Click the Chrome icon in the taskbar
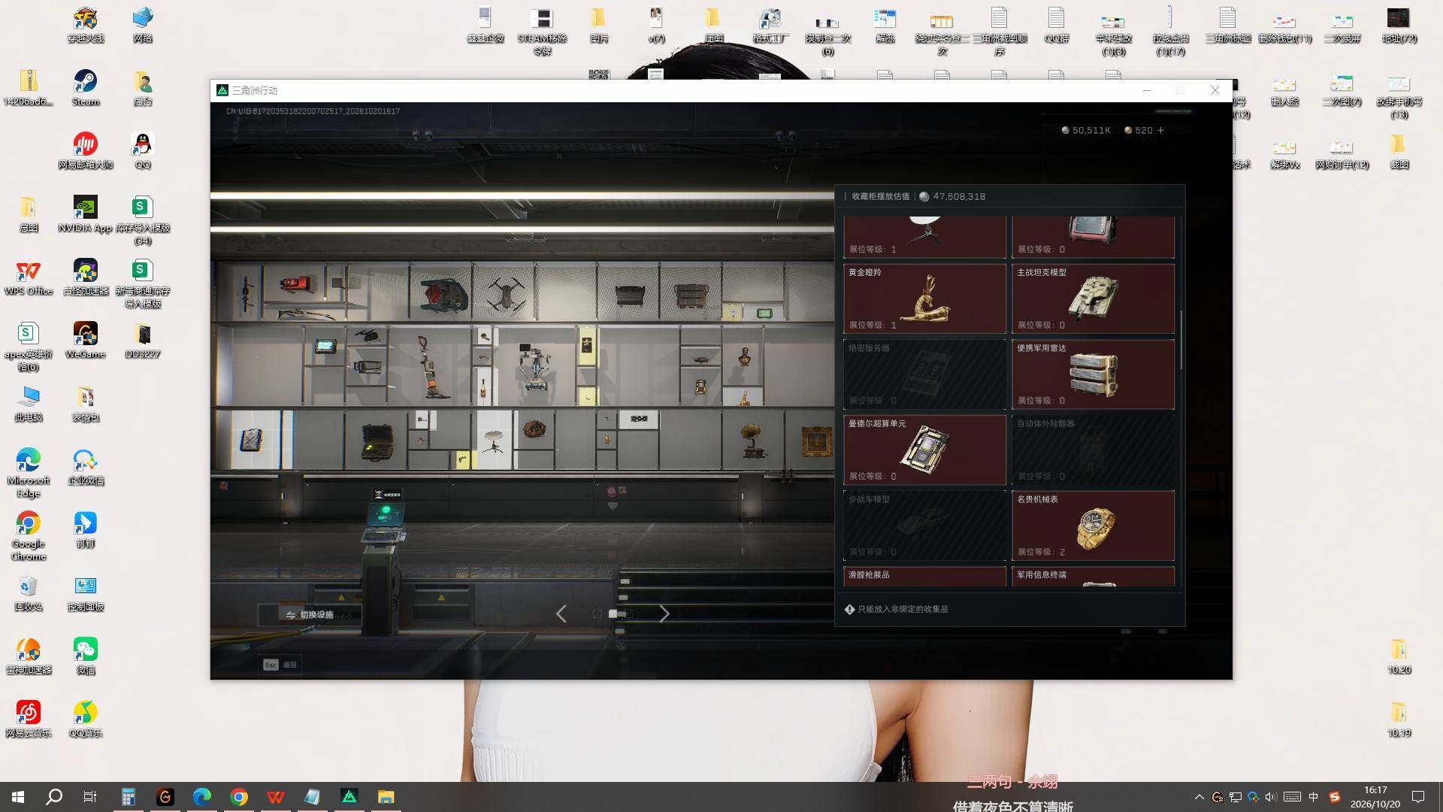Image resolution: width=1443 pixels, height=812 pixels. [x=239, y=797]
